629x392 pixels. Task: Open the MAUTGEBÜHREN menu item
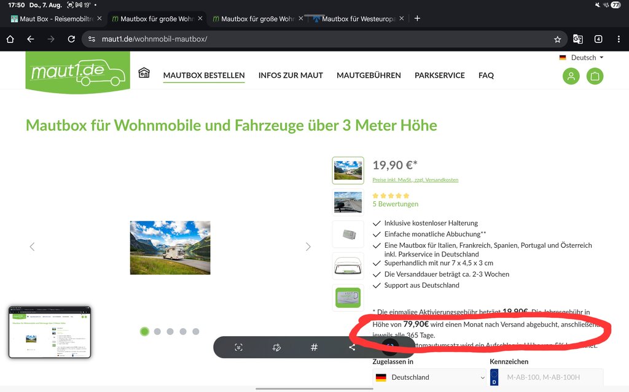[369, 75]
